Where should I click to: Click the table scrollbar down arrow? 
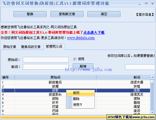point(152,112)
